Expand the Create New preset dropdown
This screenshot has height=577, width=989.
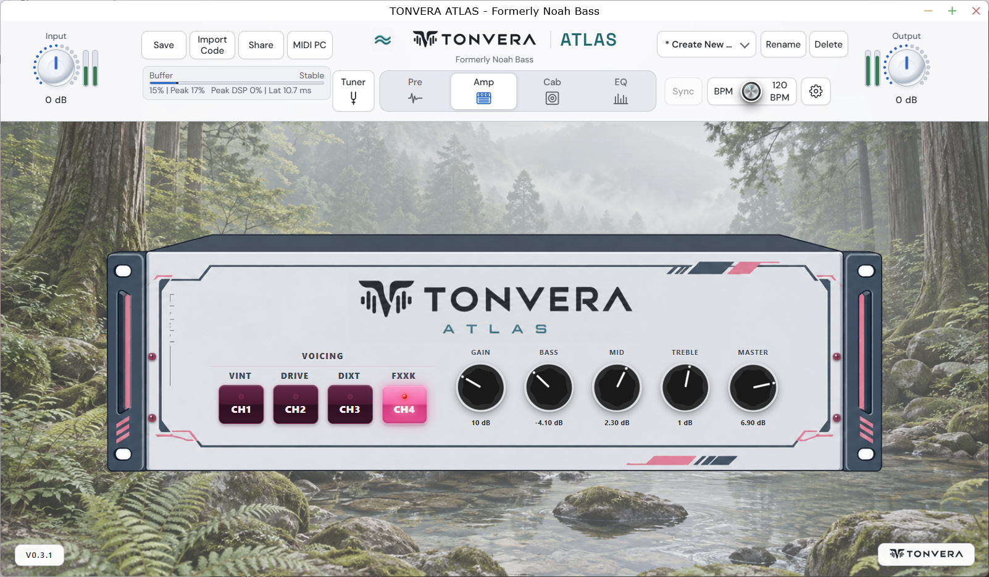coord(706,44)
